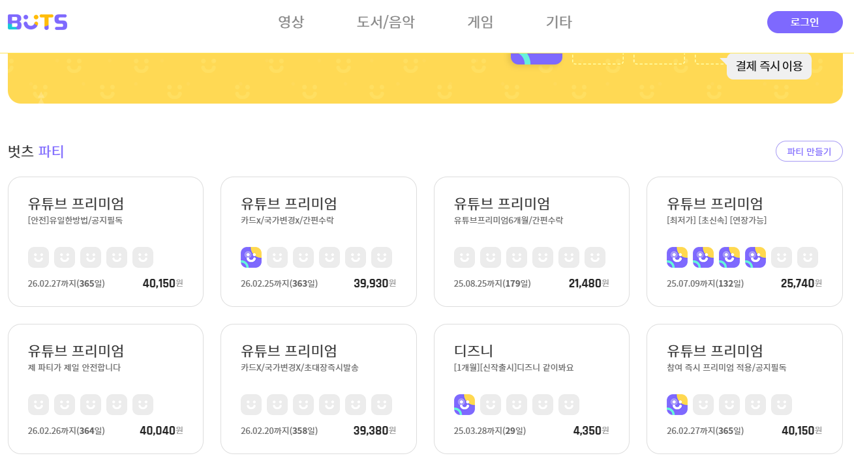Click first empty slot in 제 파티가 제일 card
The width and height of the screenshot is (854, 460).
[38, 405]
